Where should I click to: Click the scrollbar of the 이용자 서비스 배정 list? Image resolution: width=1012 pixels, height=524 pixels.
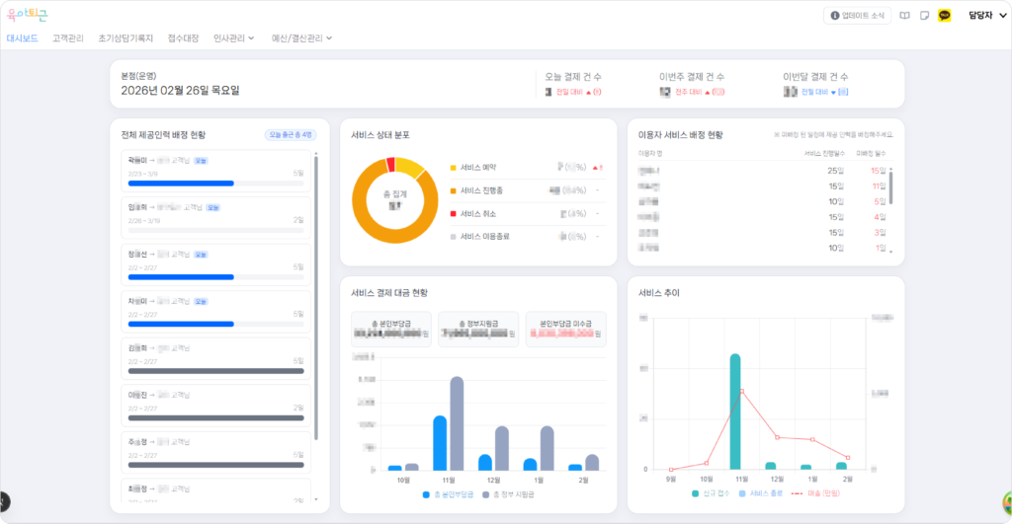890,187
